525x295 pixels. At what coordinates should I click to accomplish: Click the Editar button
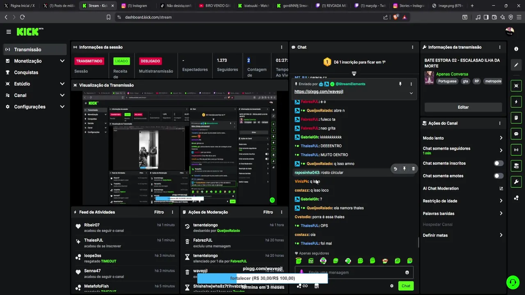point(463,107)
